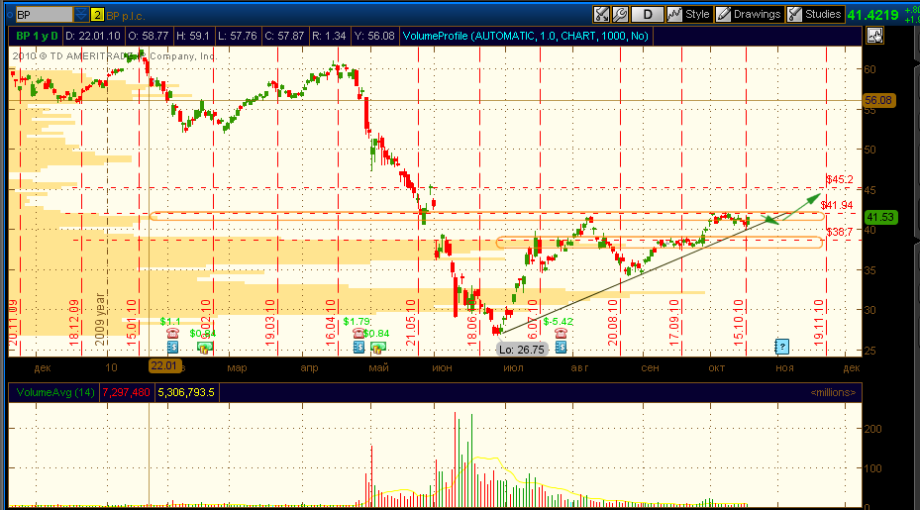Click the $1.1 earnings value label
The width and height of the screenshot is (920, 510).
tap(170, 321)
